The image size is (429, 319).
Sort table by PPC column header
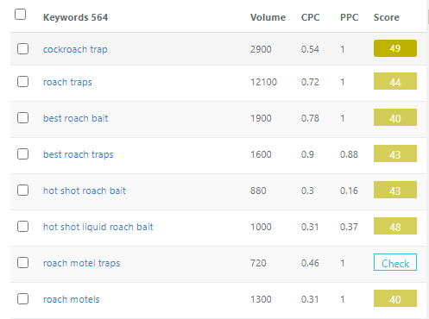349,17
